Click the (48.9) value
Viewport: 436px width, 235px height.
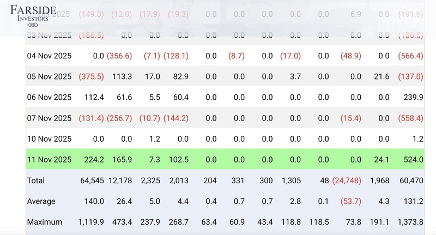pyautogui.click(x=350, y=56)
